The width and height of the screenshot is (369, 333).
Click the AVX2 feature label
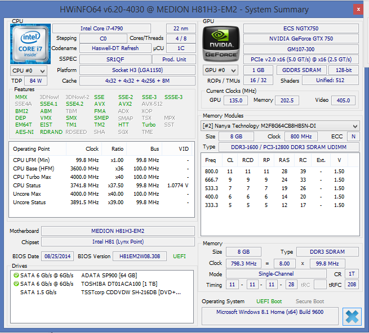click(x=125, y=104)
